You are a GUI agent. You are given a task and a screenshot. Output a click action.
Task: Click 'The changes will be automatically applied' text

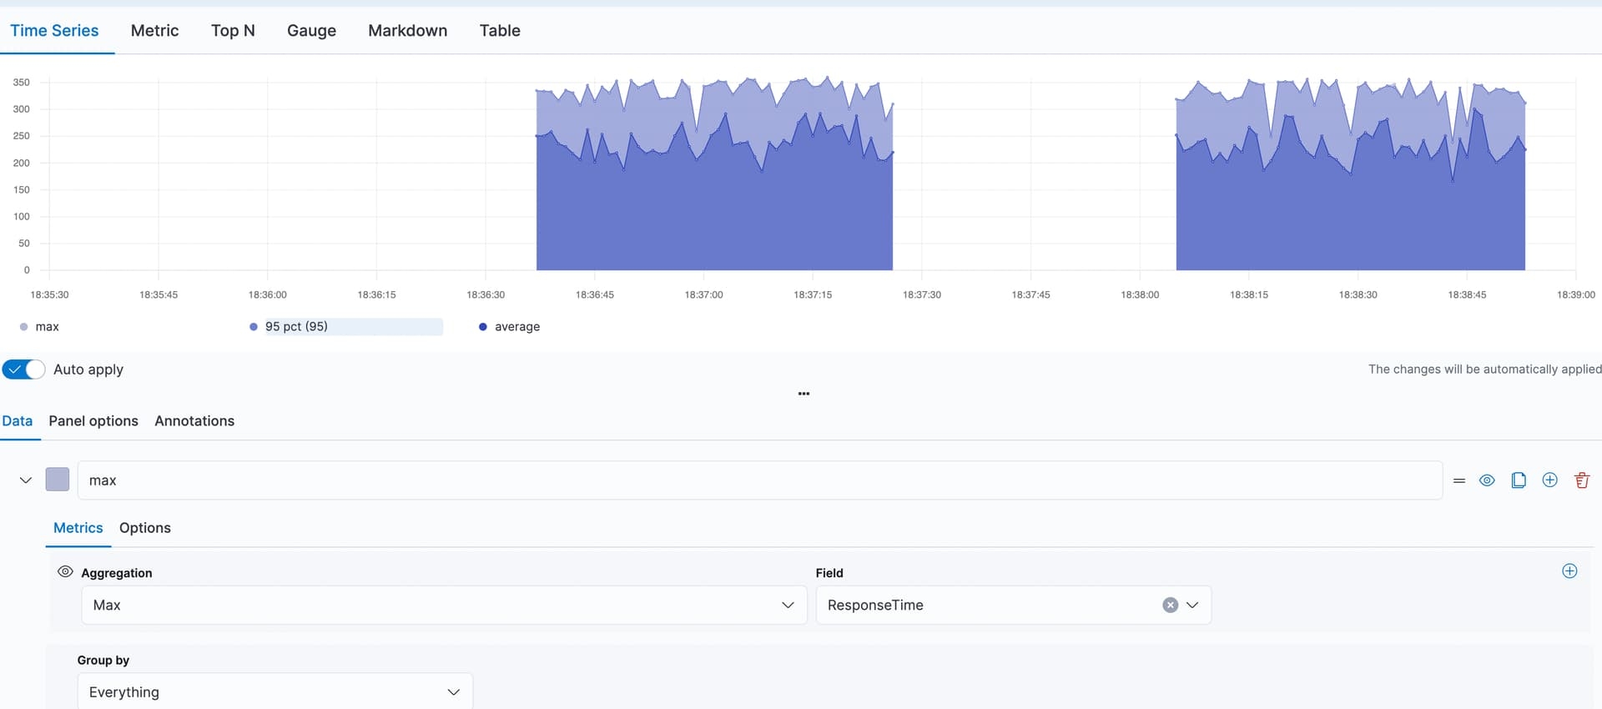1484,370
